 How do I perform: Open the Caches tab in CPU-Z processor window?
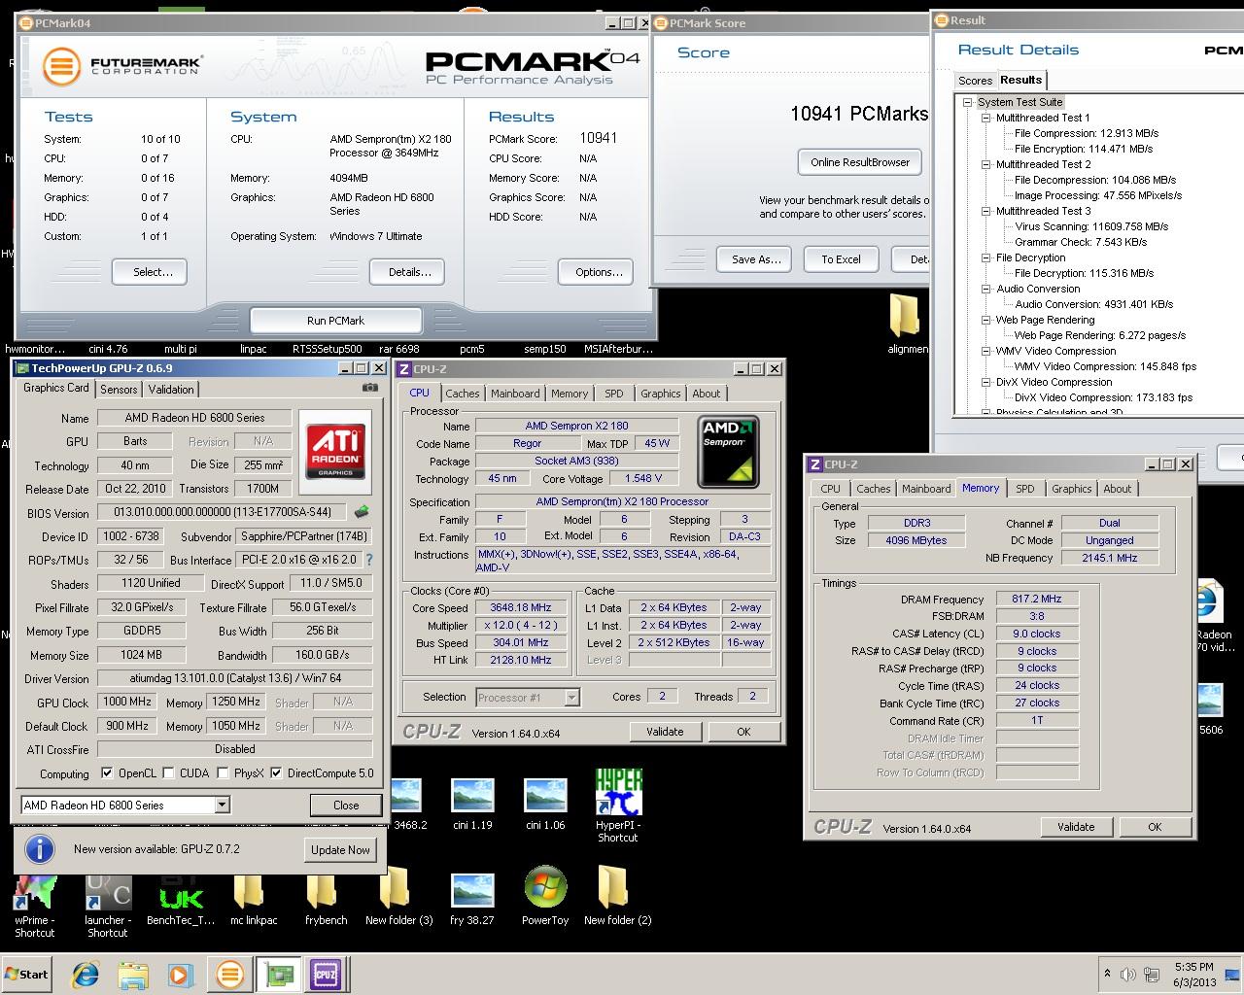463,394
